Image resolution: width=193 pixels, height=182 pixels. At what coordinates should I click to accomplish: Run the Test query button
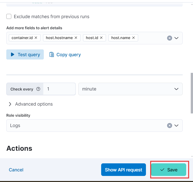[x=25, y=54]
